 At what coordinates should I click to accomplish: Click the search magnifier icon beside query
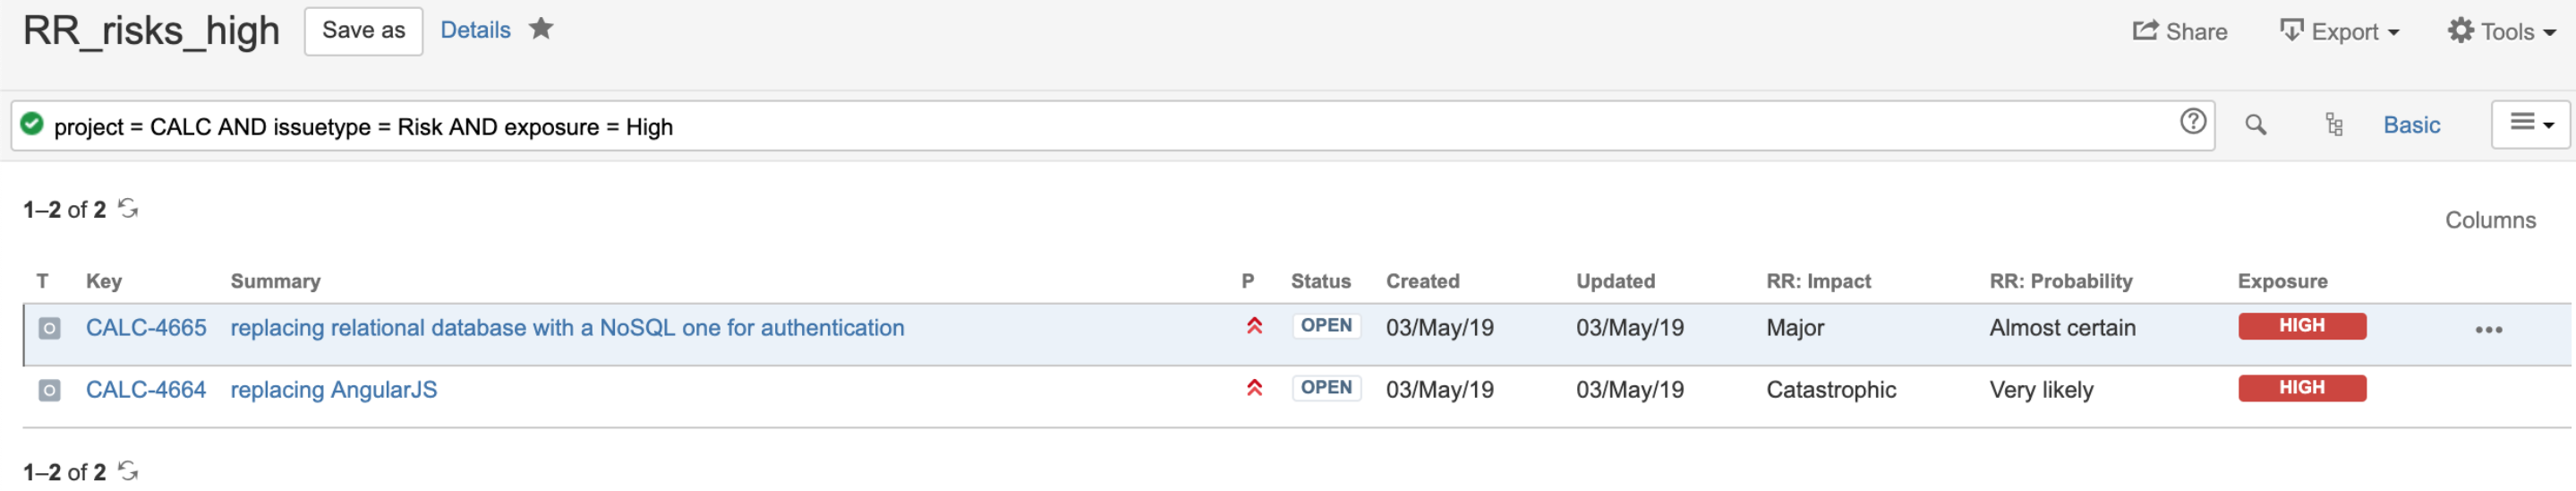[2255, 125]
